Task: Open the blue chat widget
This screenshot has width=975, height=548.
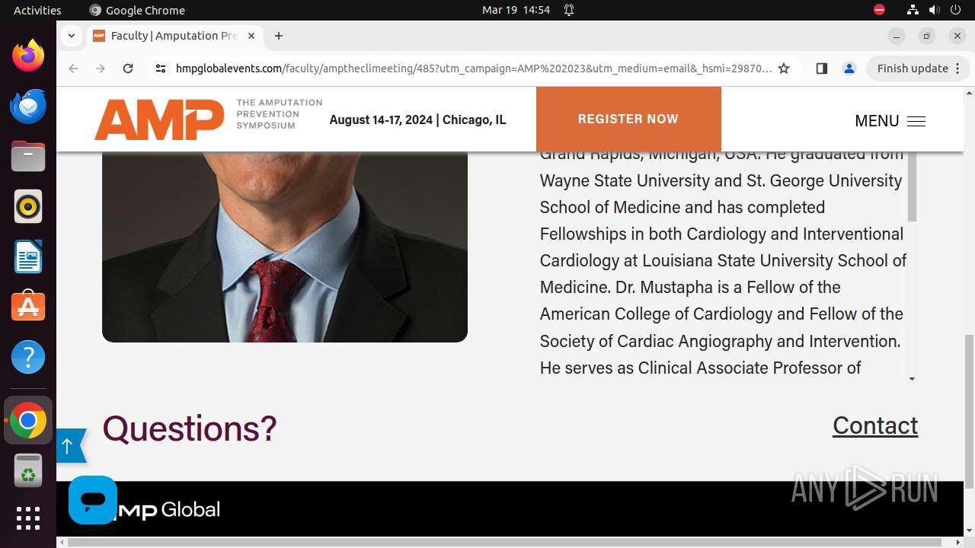Action: (93, 500)
